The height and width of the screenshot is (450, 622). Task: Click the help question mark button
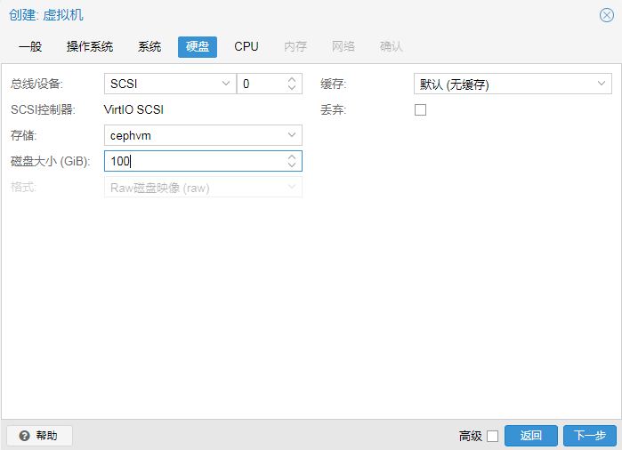(39, 436)
